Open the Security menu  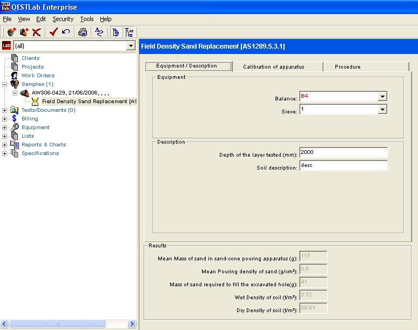(x=63, y=19)
